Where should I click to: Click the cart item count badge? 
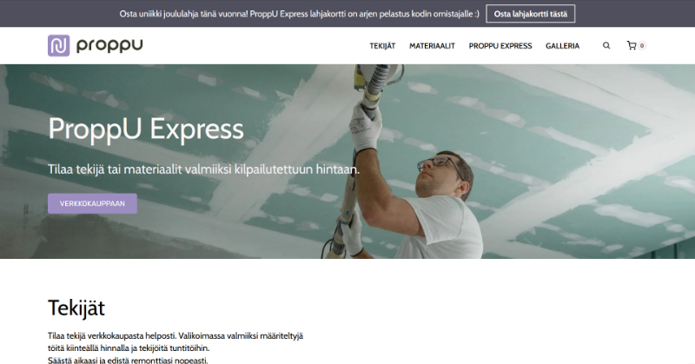point(642,46)
